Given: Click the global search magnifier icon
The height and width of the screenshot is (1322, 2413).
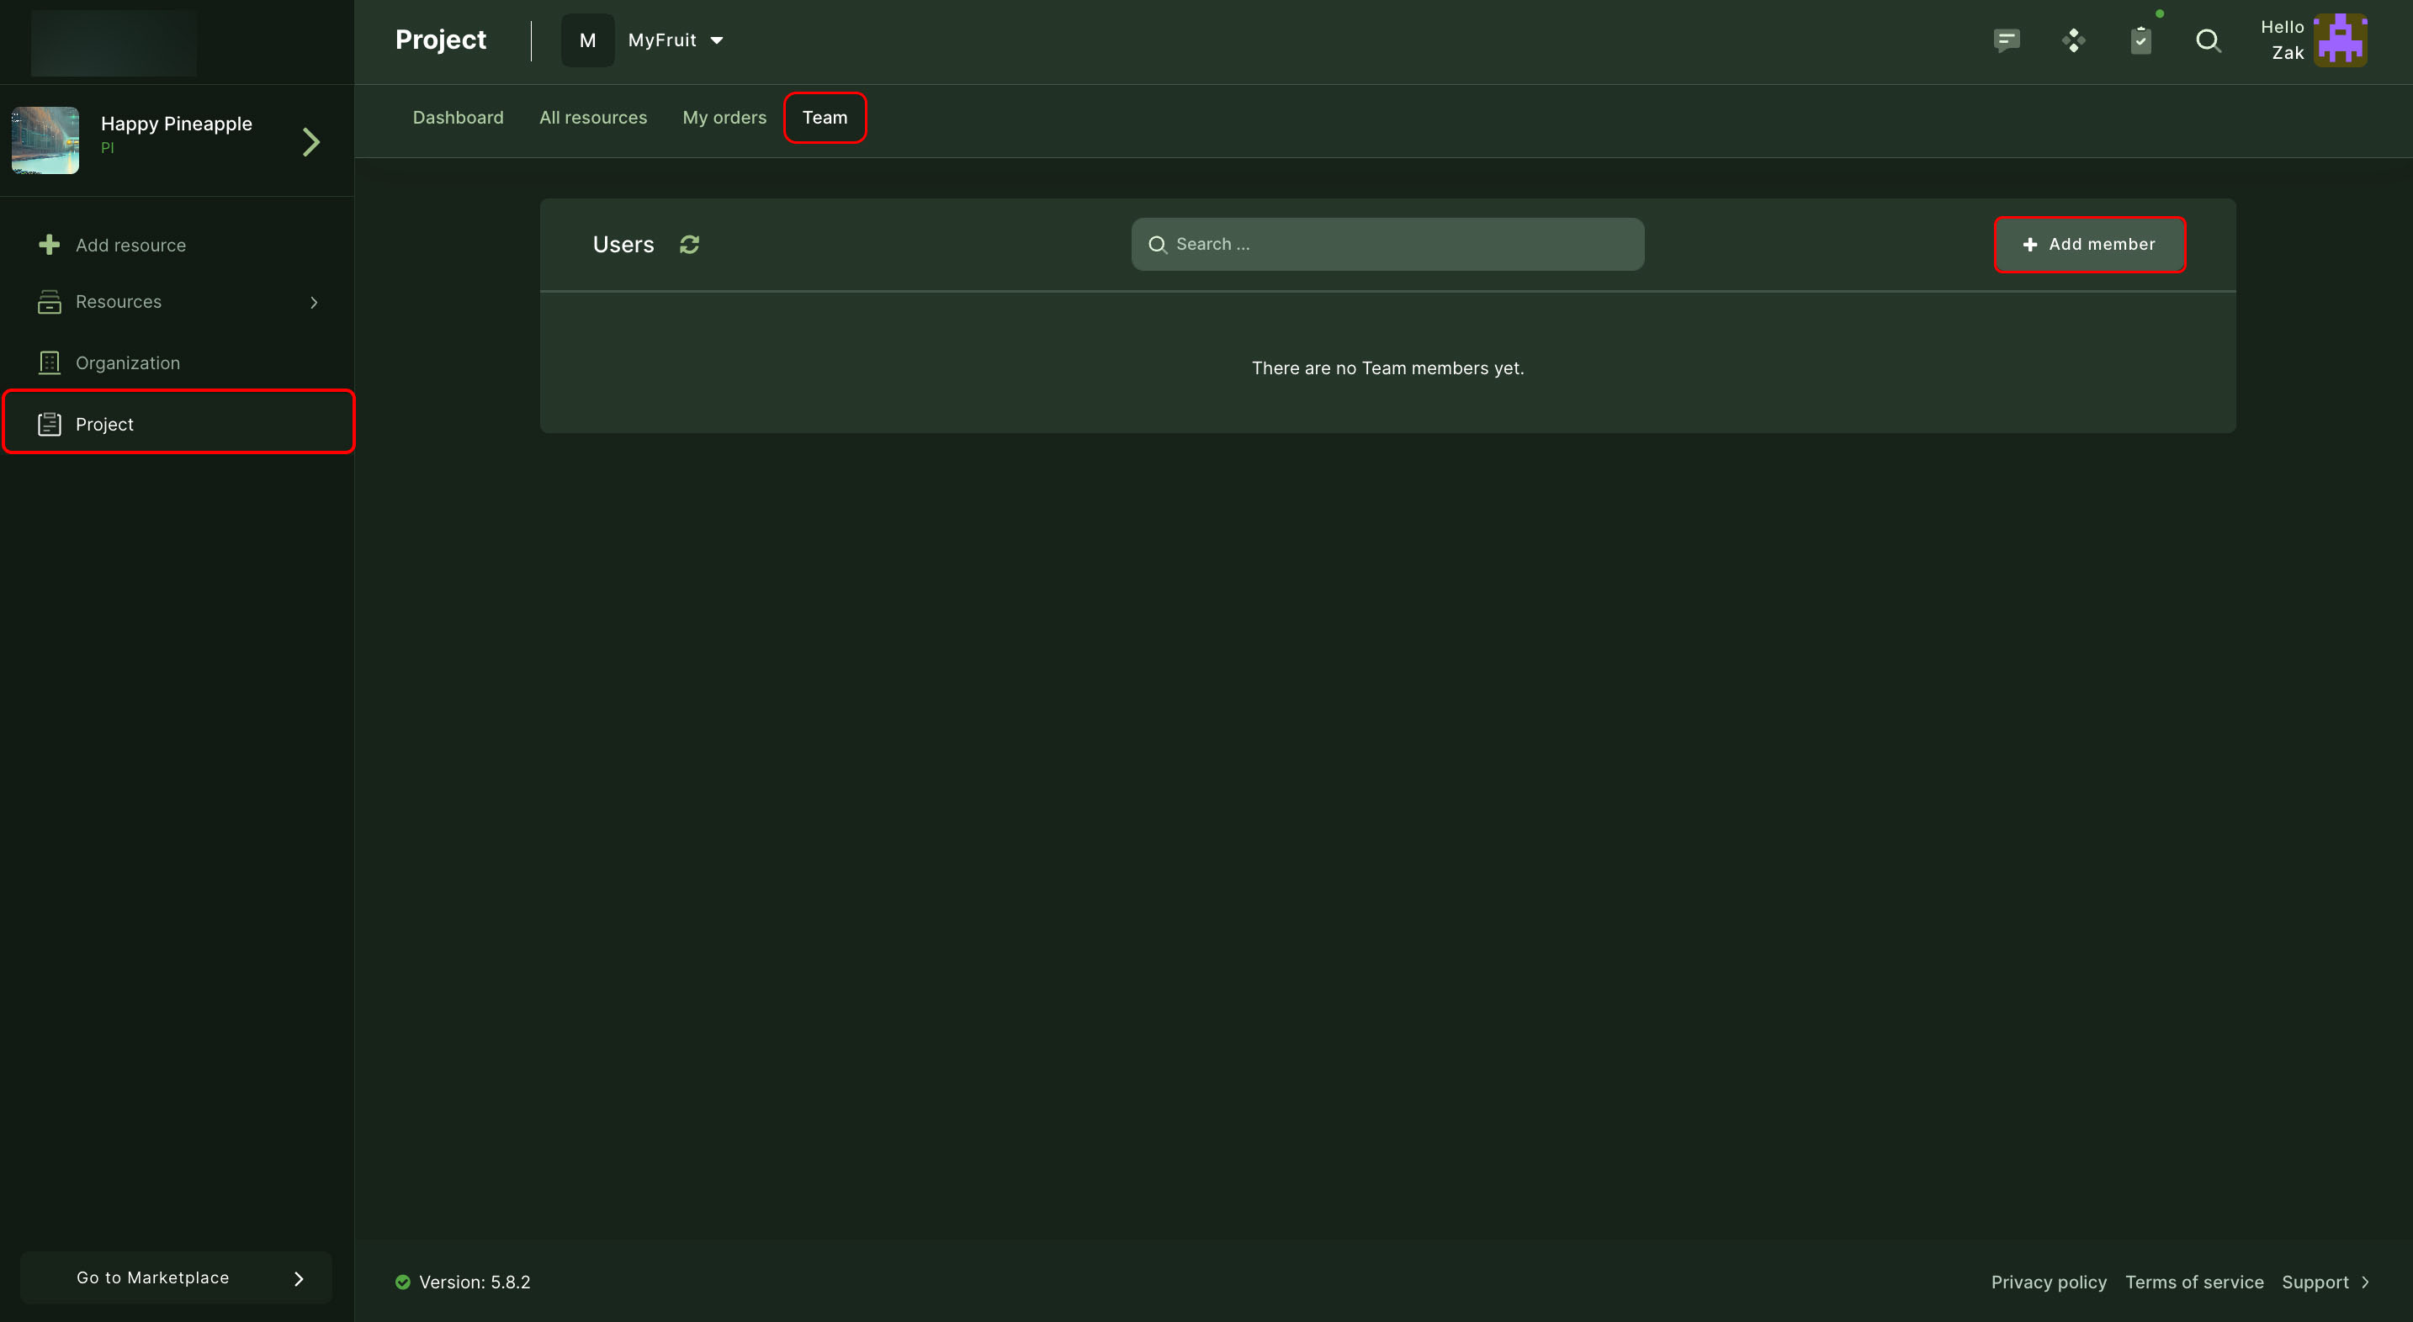Looking at the screenshot, I should point(2208,40).
